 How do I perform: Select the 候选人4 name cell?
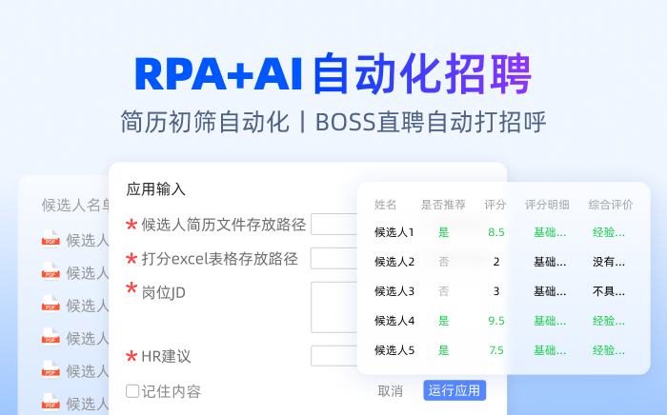(x=394, y=321)
